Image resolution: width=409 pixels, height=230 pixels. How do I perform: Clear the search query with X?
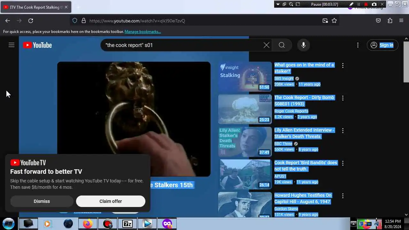[x=266, y=45]
